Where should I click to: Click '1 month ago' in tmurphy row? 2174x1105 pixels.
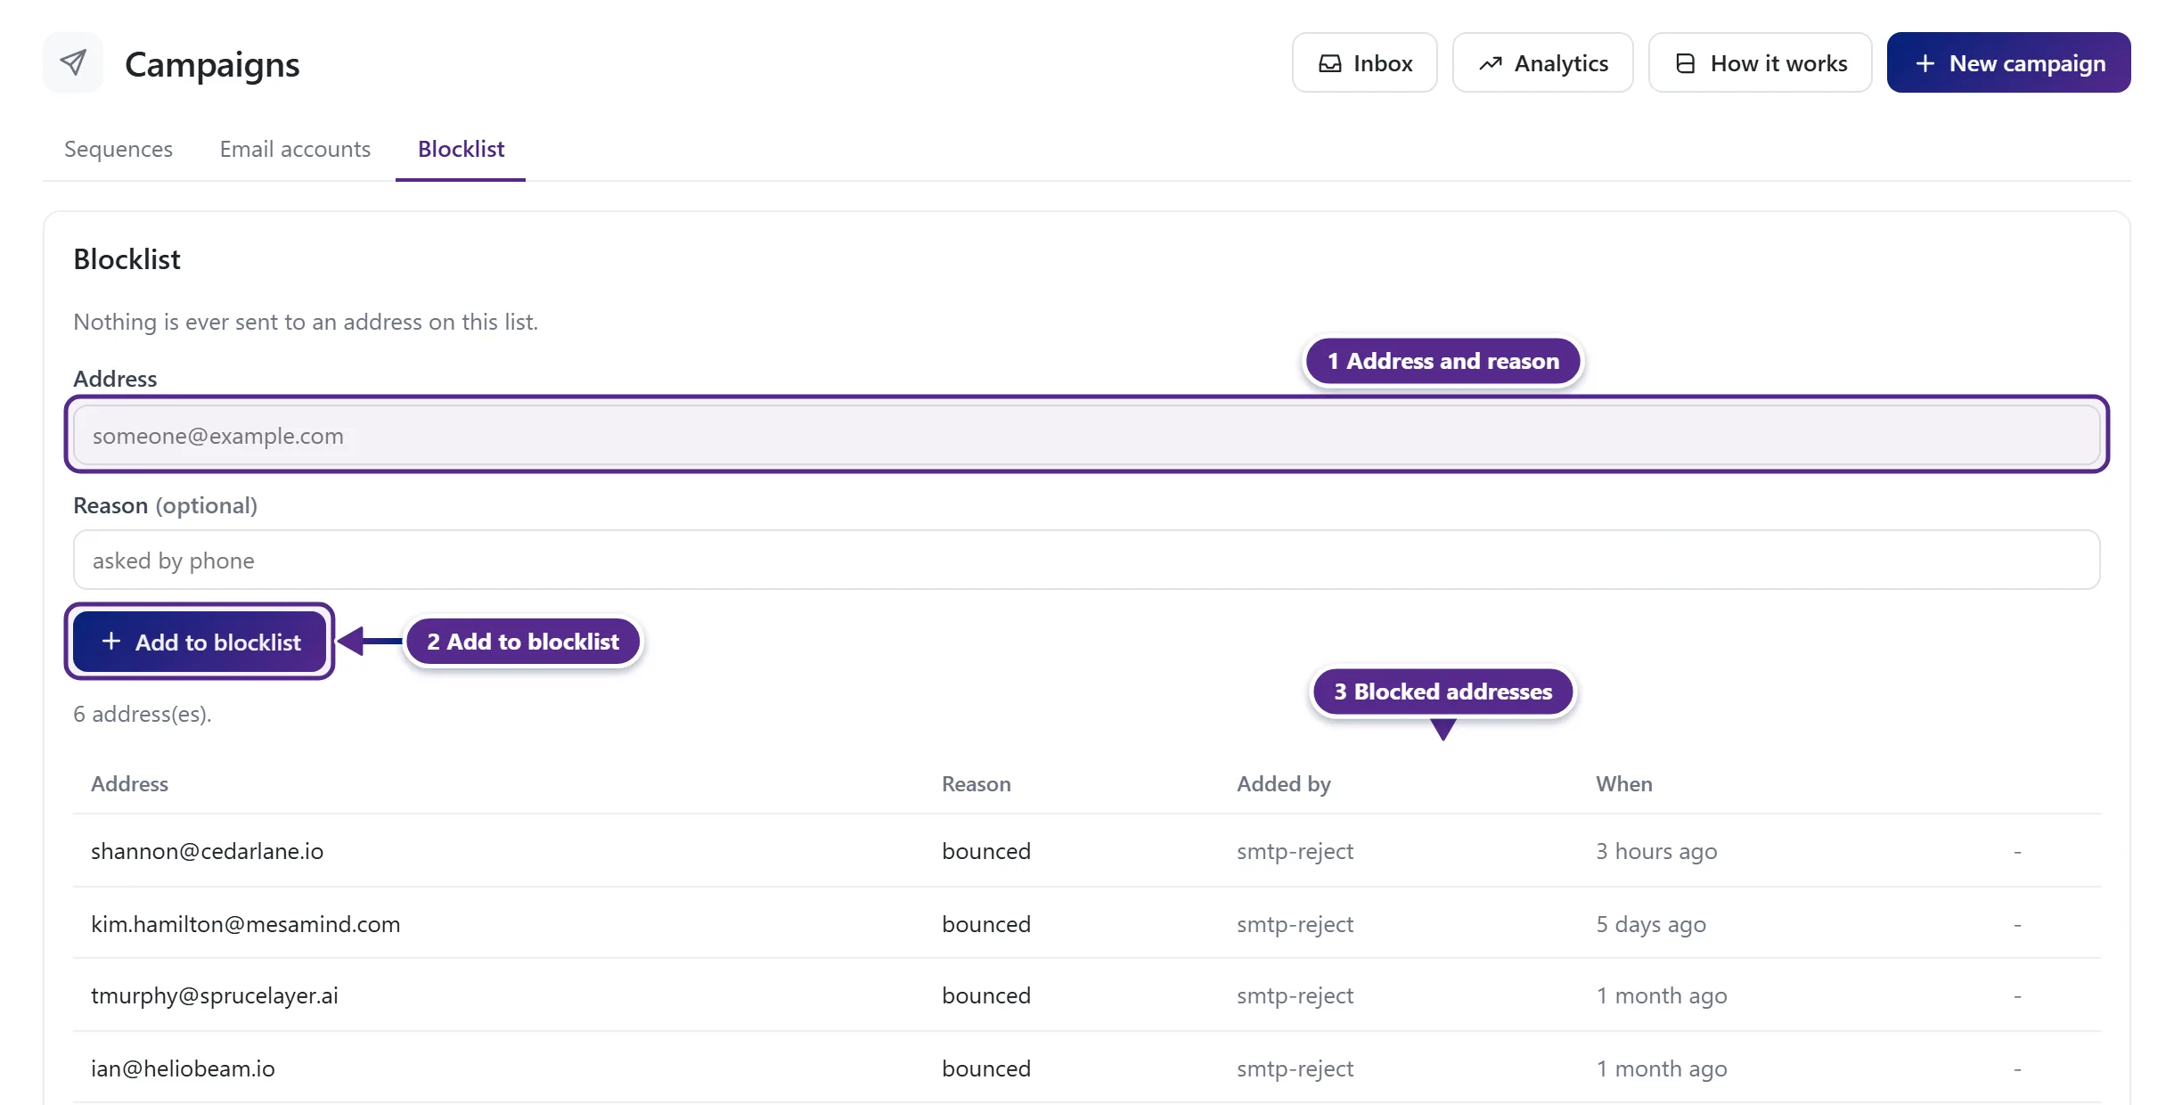coord(1661,995)
